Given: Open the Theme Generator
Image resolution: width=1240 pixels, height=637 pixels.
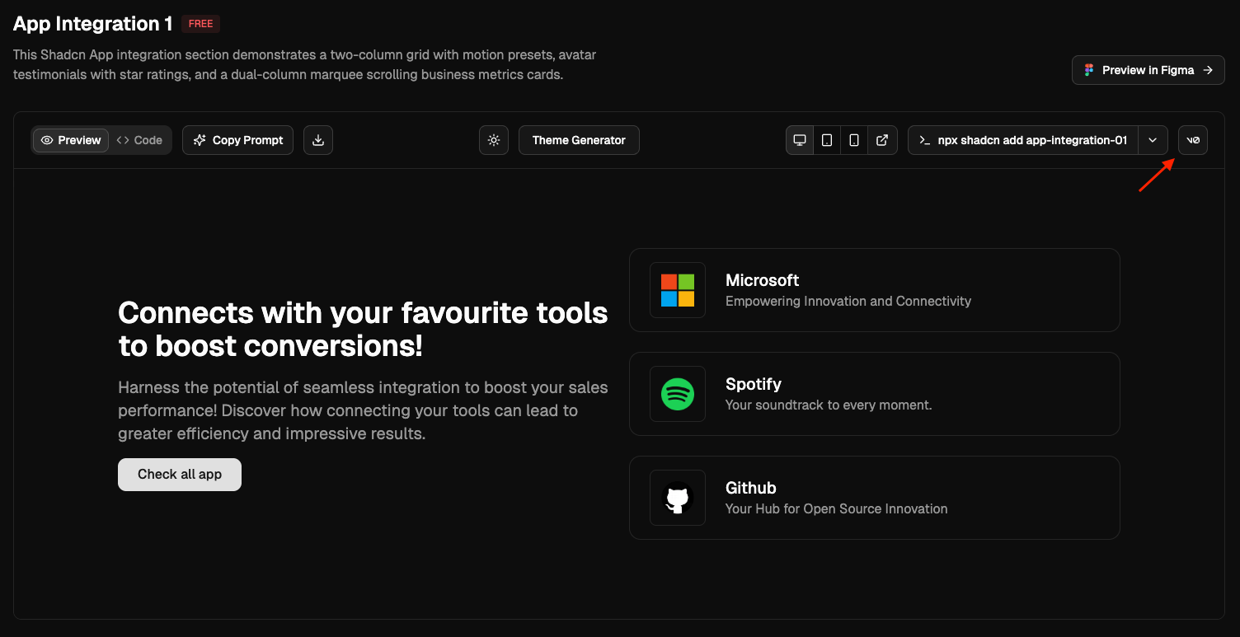Looking at the screenshot, I should click(x=579, y=140).
